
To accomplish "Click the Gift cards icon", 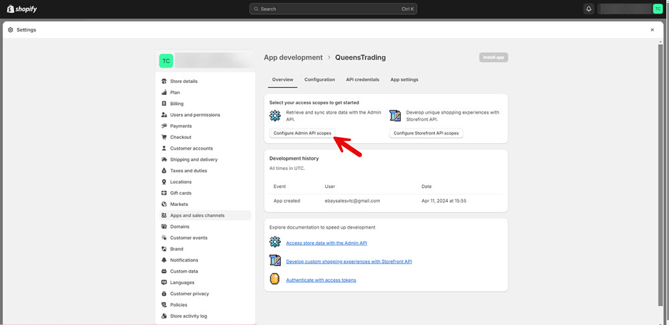I will pyautogui.click(x=164, y=193).
